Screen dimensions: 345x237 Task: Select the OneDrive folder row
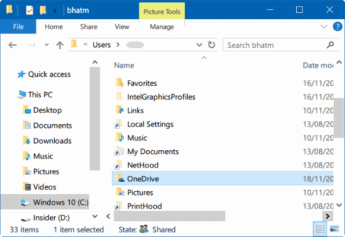click(x=222, y=178)
